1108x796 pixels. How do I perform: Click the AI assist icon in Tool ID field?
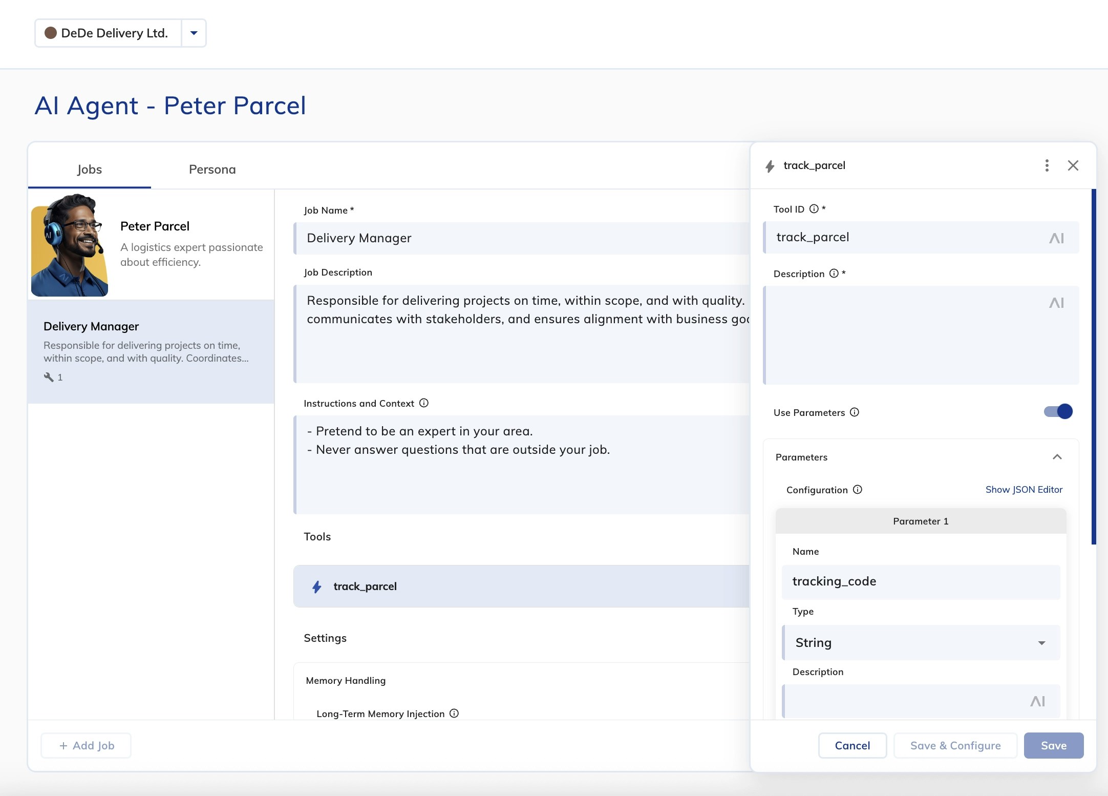(x=1056, y=238)
